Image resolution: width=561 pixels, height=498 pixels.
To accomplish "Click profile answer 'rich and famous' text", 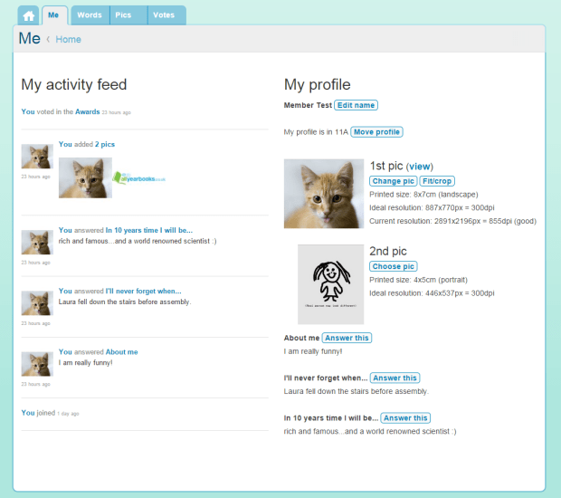I will [x=370, y=431].
